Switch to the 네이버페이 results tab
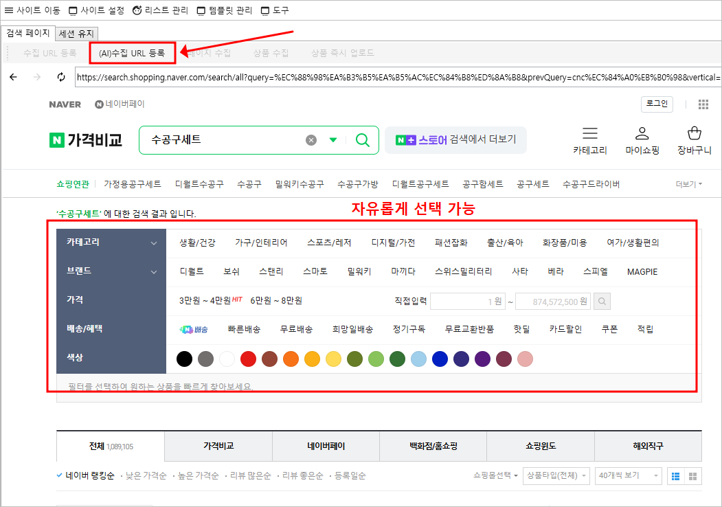This screenshot has height=507, width=722. click(326, 447)
